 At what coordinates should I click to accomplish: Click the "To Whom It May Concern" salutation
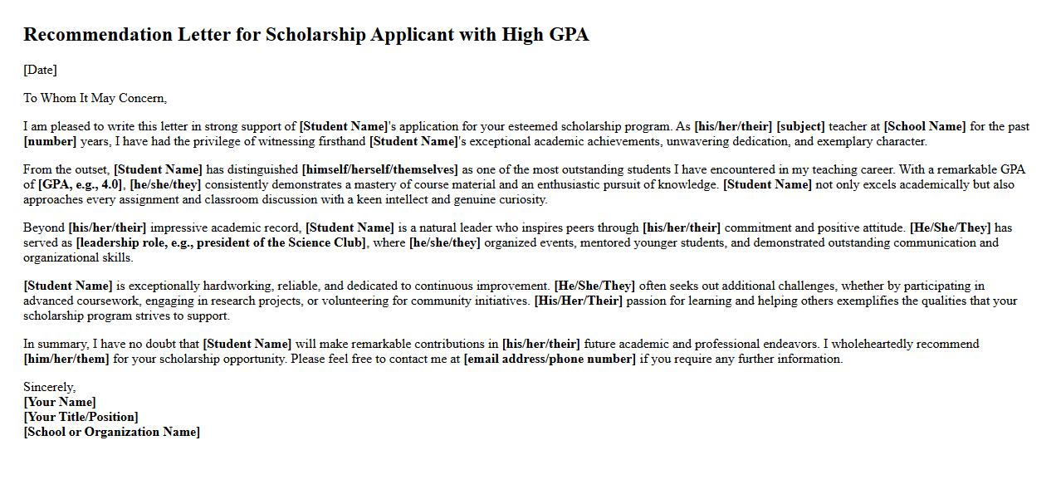point(95,98)
